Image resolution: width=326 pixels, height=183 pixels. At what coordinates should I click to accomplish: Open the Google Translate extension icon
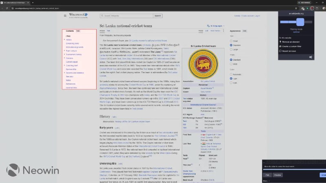[303, 8]
